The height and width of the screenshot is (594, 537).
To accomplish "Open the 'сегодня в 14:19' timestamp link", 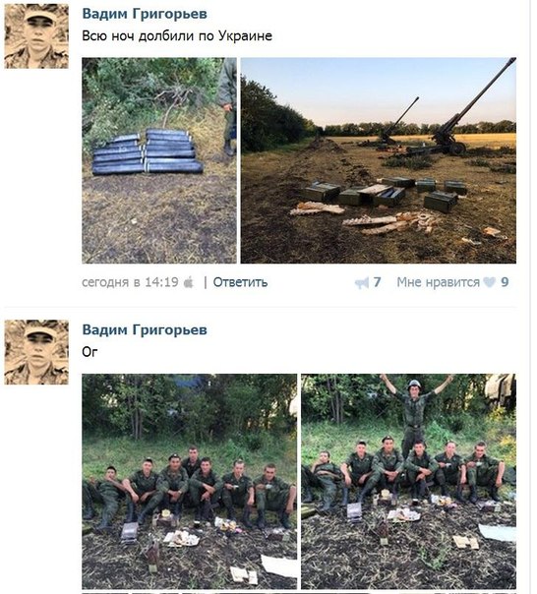I will (130, 282).
